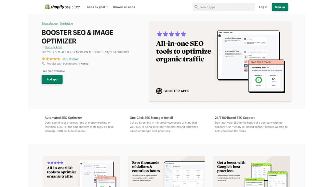Open the 3110 reviews link
The width and height of the screenshot is (333, 187).
(70, 59)
